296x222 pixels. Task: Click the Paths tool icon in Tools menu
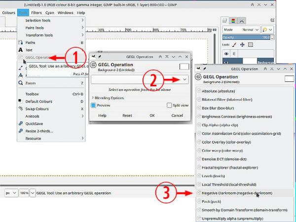click(x=21, y=42)
